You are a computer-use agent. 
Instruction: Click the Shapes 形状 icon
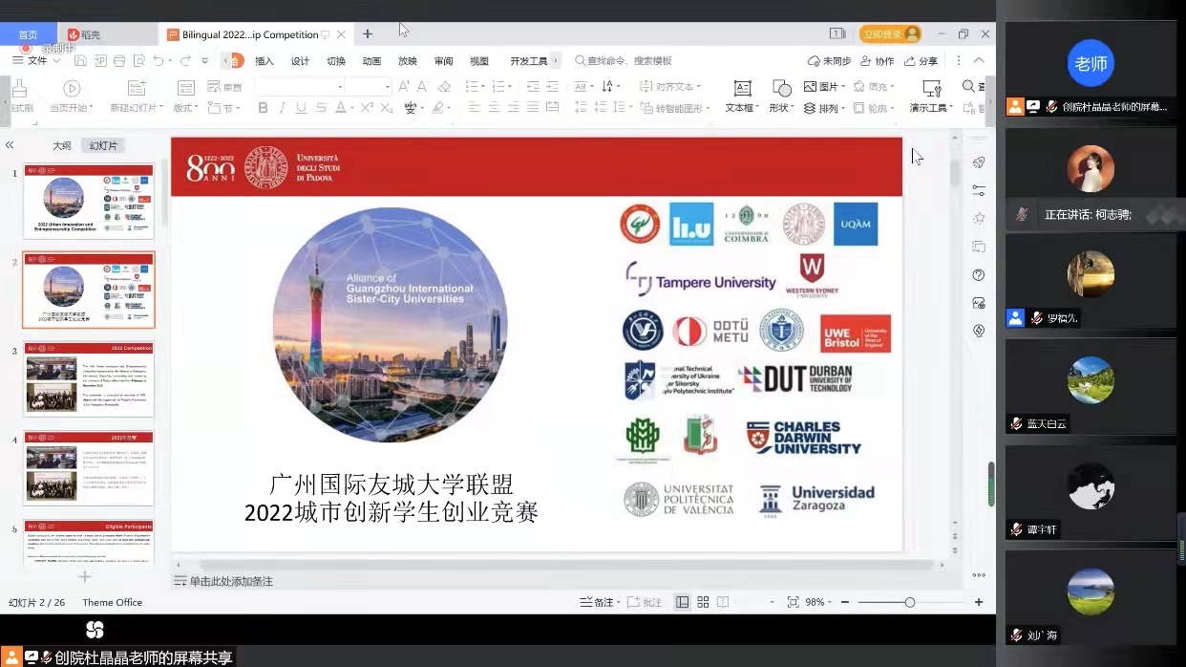click(780, 88)
